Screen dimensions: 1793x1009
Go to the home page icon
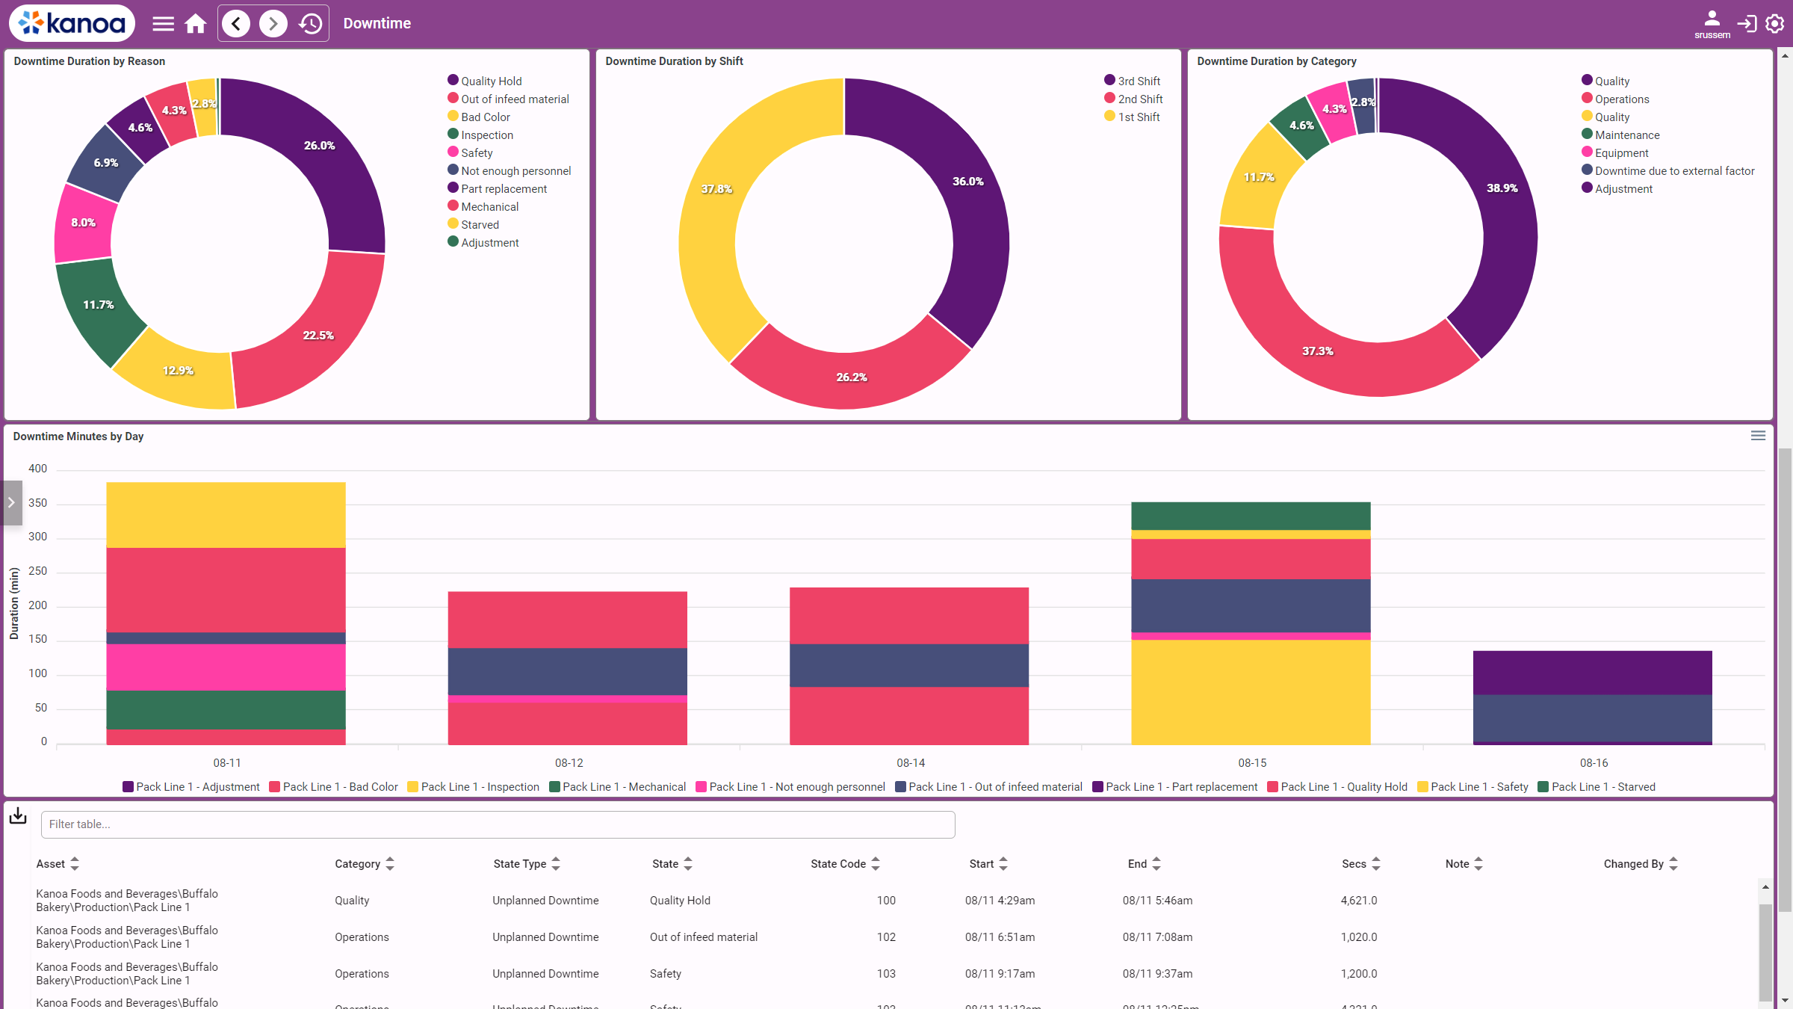[x=196, y=24]
